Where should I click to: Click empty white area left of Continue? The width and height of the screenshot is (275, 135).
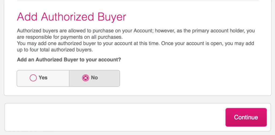point(113,117)
